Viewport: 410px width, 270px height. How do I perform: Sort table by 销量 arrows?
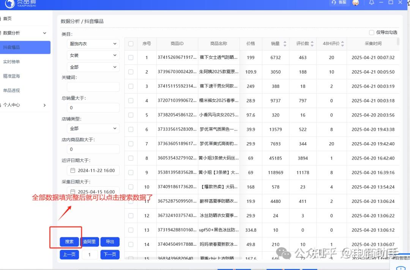point(285,44)
